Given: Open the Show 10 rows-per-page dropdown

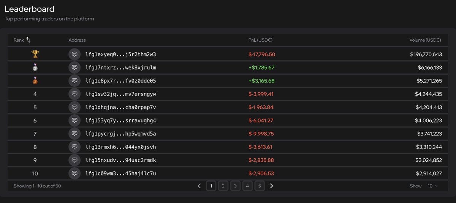Looking at the screenshot, I should tap(433, 186).
